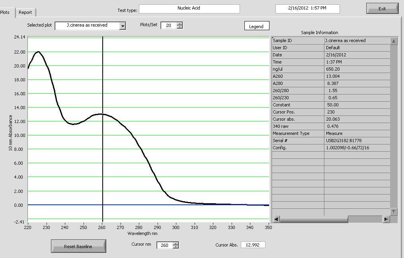Click the Test type field Nucleic Acid
This screenshot has width=404, height=258.
[189, 9]
